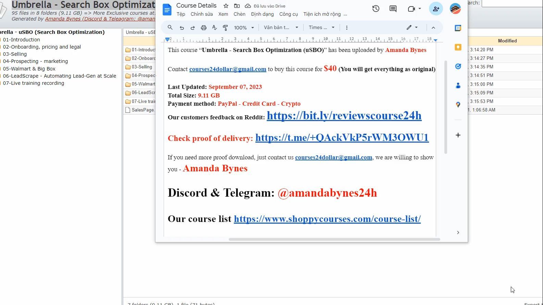The width and height of the screenshot is (543, 305).
Task: Open the text style dropdown 'Văn bản t...'
Action: point(281,28)
